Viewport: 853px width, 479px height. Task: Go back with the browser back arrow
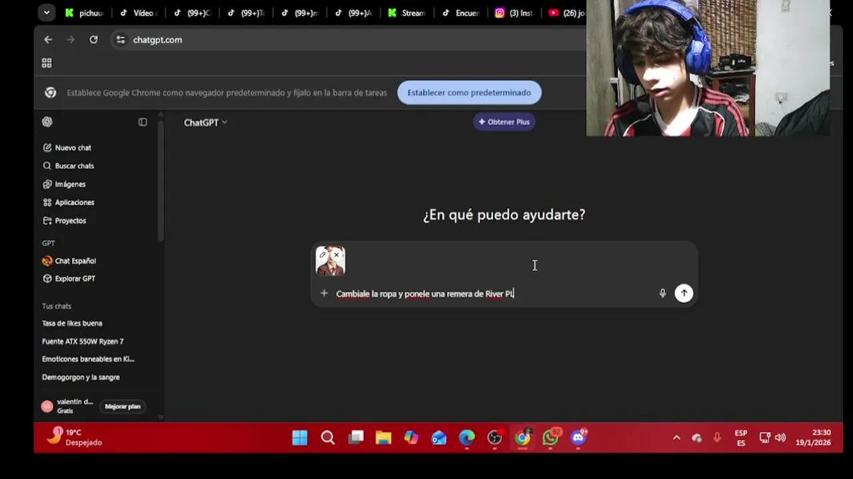48,40
